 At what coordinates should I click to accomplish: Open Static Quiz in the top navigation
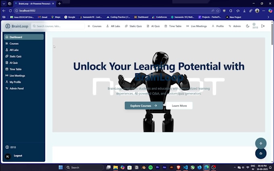(133, 26)
